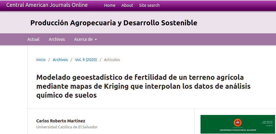Image resolution: width=276 pixels, height=134 pixels.
Task: Open Central American Journals Online site title
Action: [47, 5]
